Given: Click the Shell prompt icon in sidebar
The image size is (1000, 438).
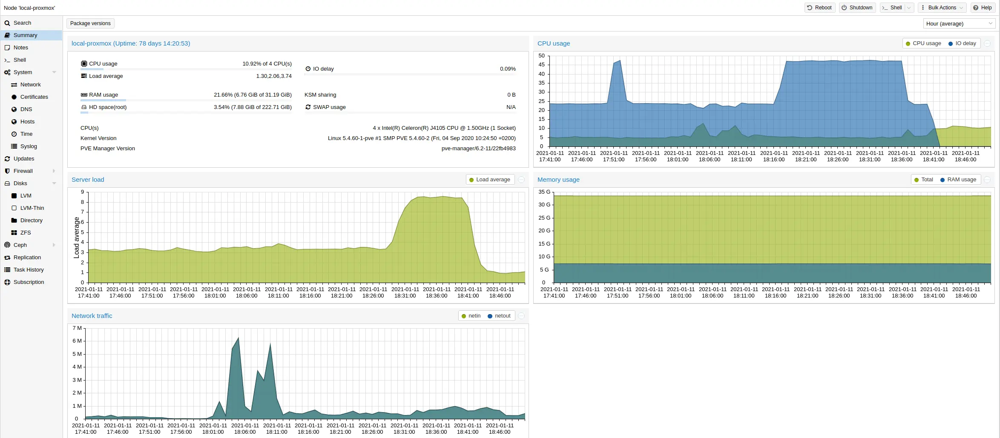Looking at the screenshot, I should tap(7, 60).
